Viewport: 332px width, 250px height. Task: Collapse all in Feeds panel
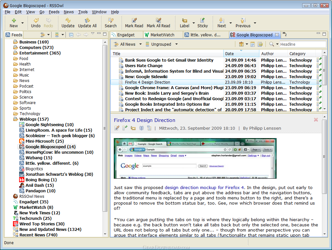tap(71, 35)
